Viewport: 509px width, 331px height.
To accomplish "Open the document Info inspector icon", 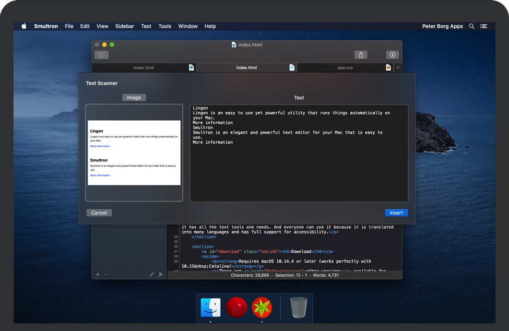I will pyautogui.click(x=392, y=55).
